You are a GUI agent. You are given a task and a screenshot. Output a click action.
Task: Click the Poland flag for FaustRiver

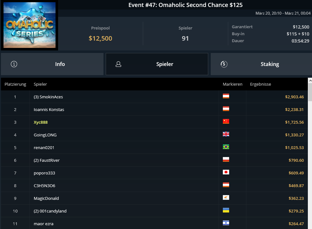point(226,160)
